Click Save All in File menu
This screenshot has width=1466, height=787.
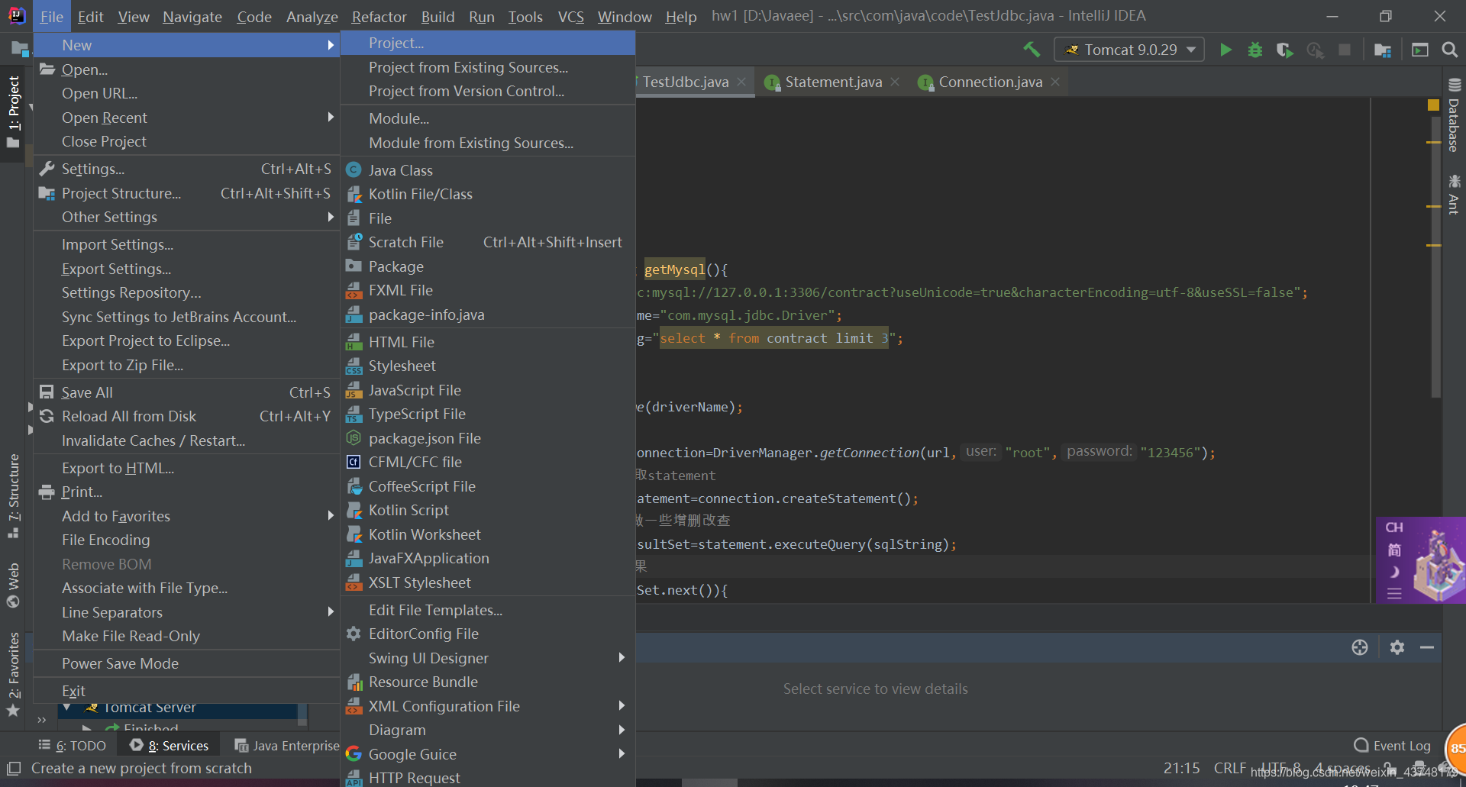(186, 392)
